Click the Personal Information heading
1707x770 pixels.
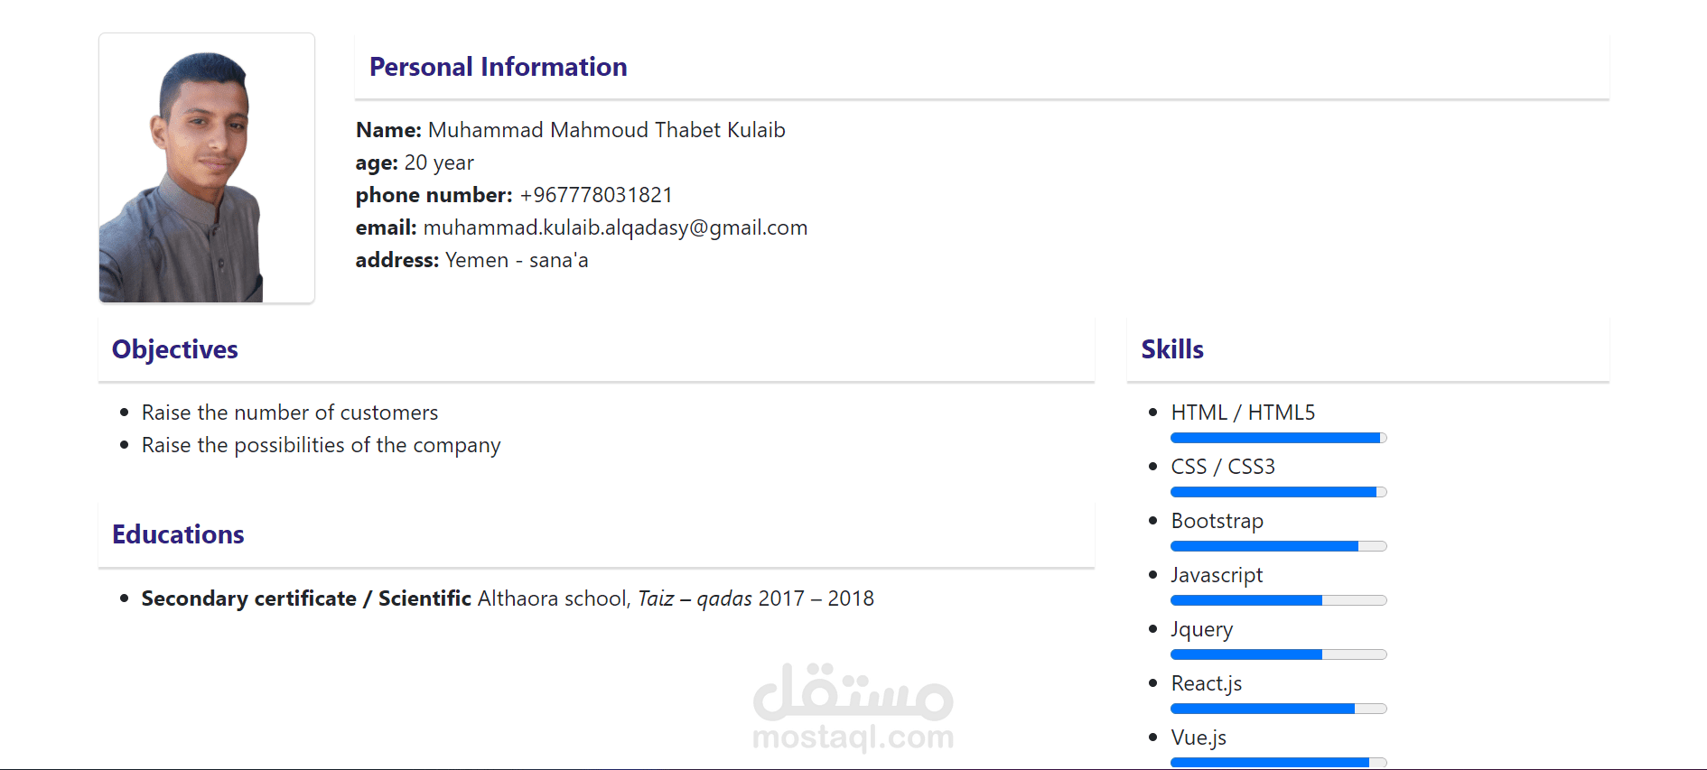(x=498, y=67)
